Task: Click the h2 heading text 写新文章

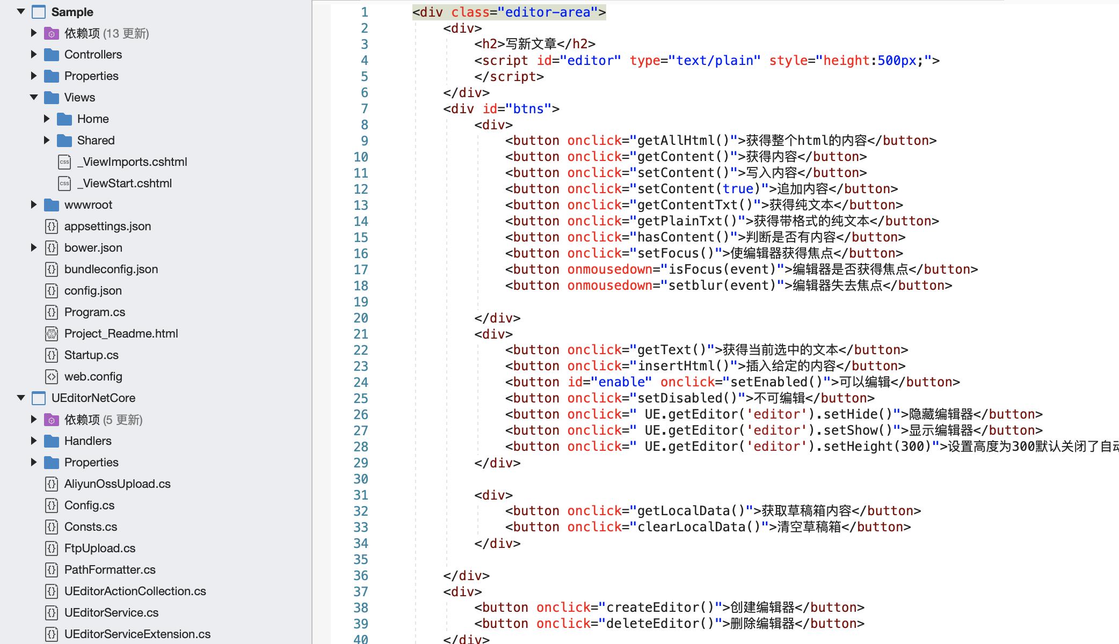Action: point(531,44)
